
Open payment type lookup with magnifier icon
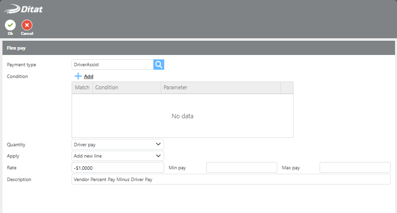pyautogui.click(x=159, y=64)
